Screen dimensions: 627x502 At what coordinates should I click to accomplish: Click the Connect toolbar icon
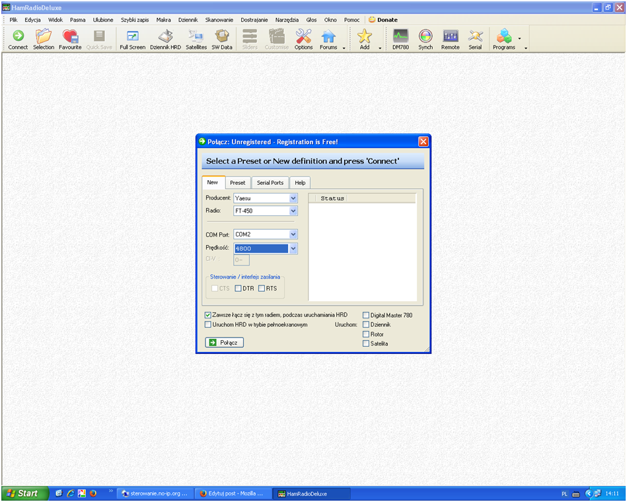[x=18, y=40]
